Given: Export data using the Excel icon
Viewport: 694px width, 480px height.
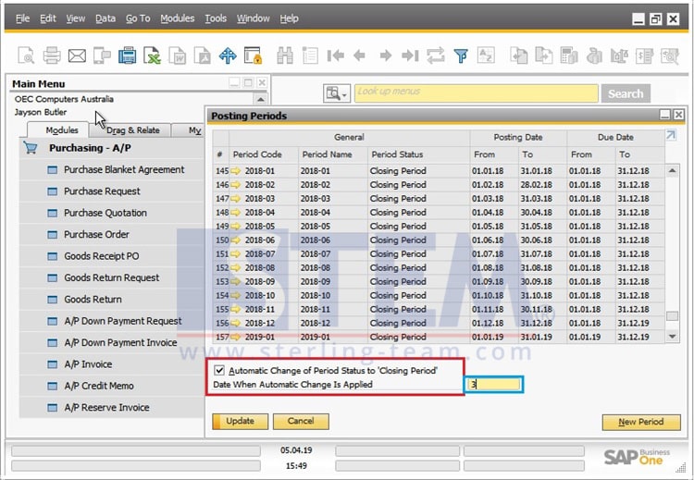Looking at the screenshot, I should click(153, 55).
